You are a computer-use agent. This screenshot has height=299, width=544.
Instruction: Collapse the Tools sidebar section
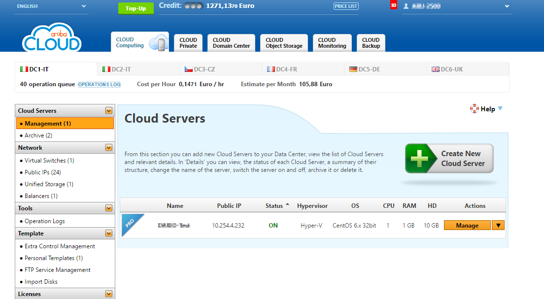coord(109,208)
